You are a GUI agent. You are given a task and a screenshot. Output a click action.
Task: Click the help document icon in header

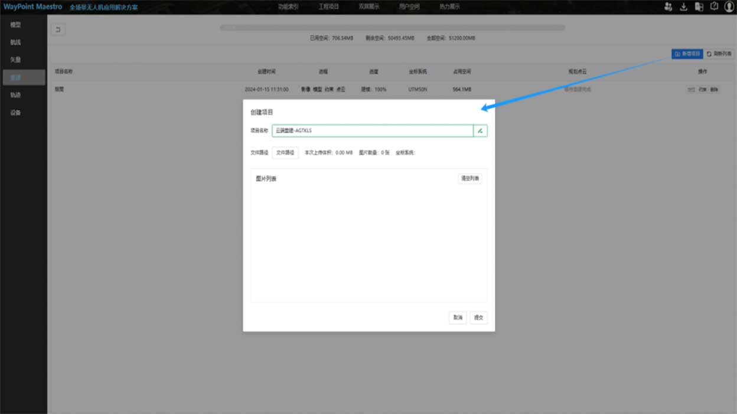click(x=714, y=7)
